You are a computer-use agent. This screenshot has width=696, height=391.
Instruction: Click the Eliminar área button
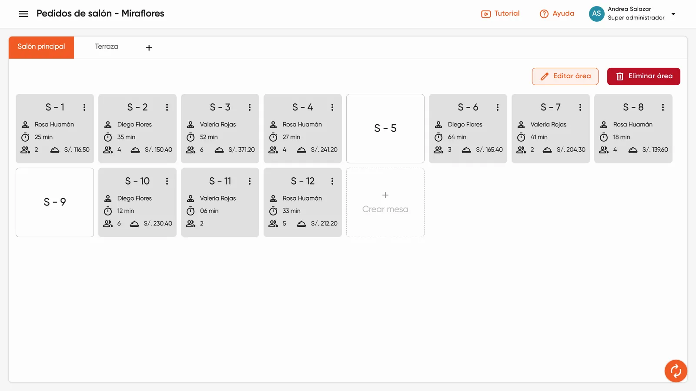click(x=644, y=76)
